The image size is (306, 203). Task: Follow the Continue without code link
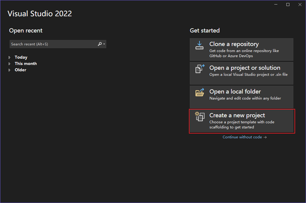click(242, 137)
